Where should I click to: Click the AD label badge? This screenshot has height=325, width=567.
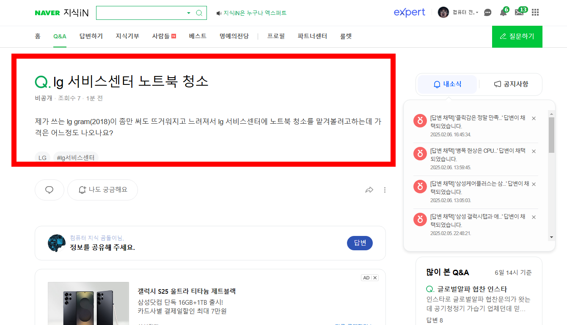click(x=366, y=278)
